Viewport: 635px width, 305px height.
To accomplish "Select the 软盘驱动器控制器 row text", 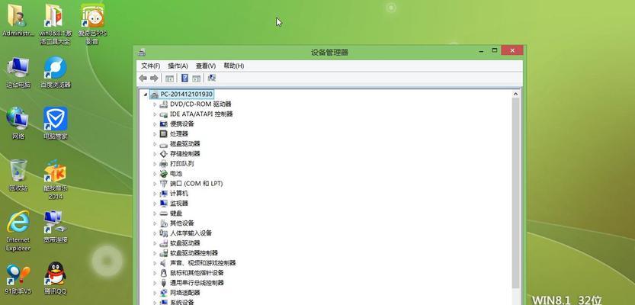I will (194, 253).
